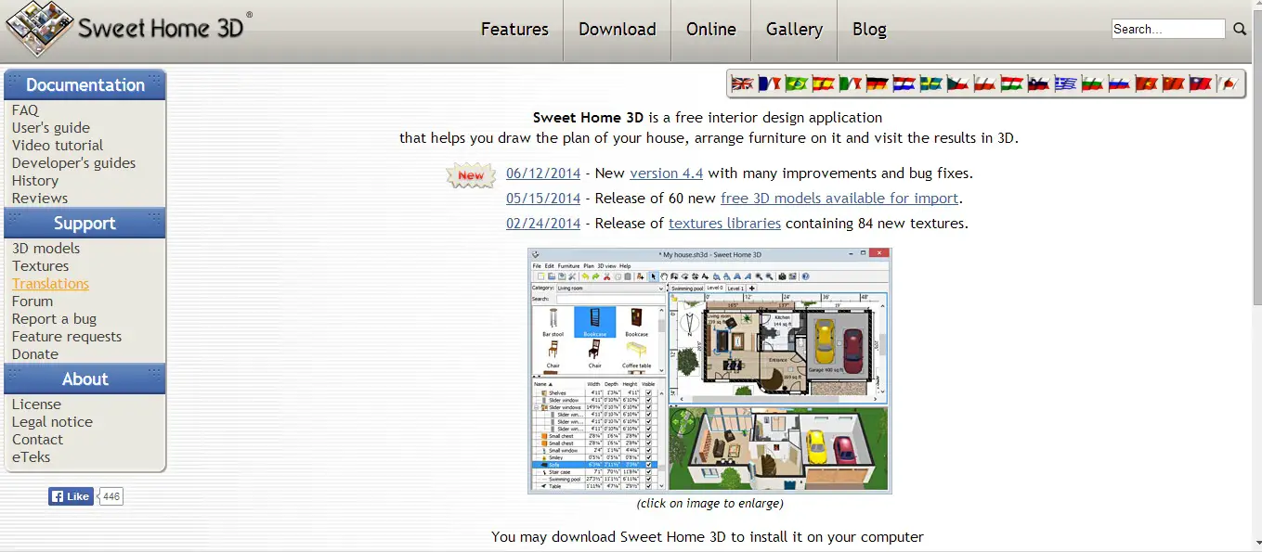Open the Forum link
Viewport: 1262px width, 552px height.
[x=33, y=302]
